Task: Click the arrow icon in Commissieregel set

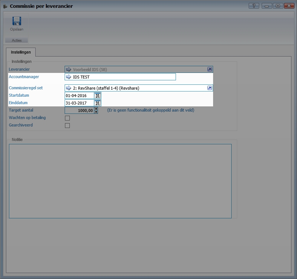Action: (68, 88)
